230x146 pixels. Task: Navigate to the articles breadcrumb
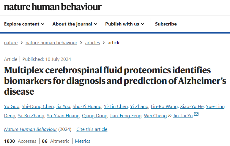tap(92, 43)
